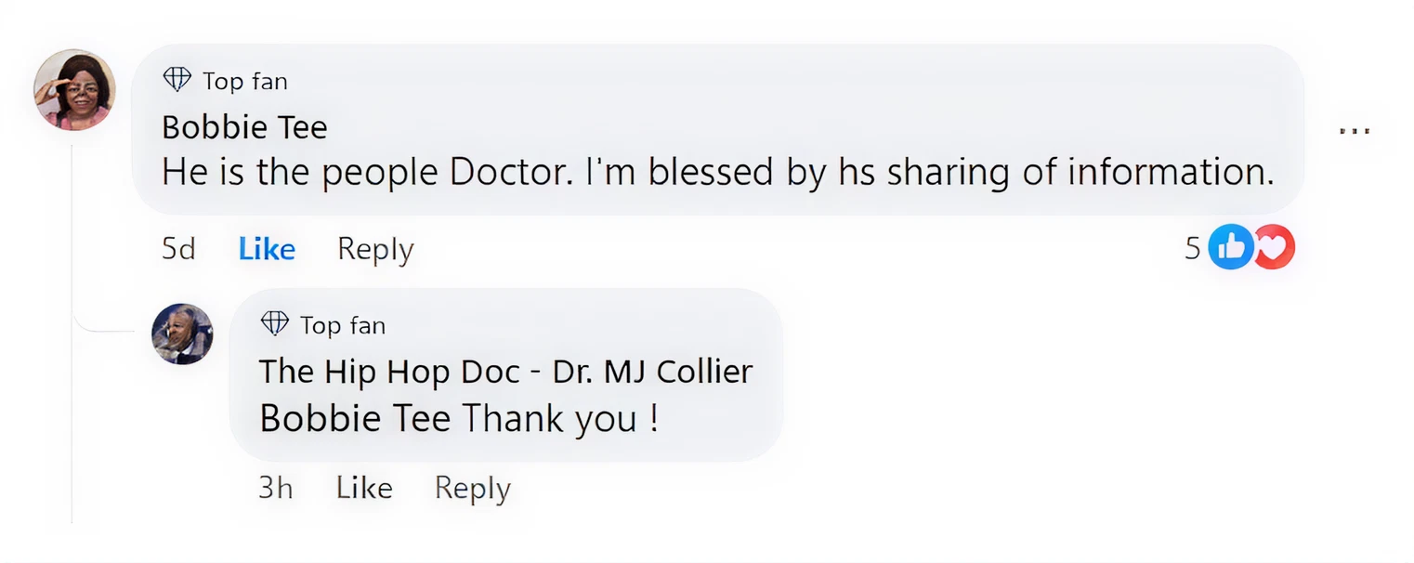
Task: Click Bobbie Tee's profile picture
Action: point(74,90)
